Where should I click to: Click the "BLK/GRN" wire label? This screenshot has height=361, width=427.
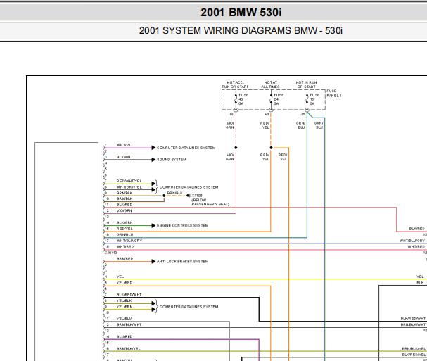[x=125, y=222]
